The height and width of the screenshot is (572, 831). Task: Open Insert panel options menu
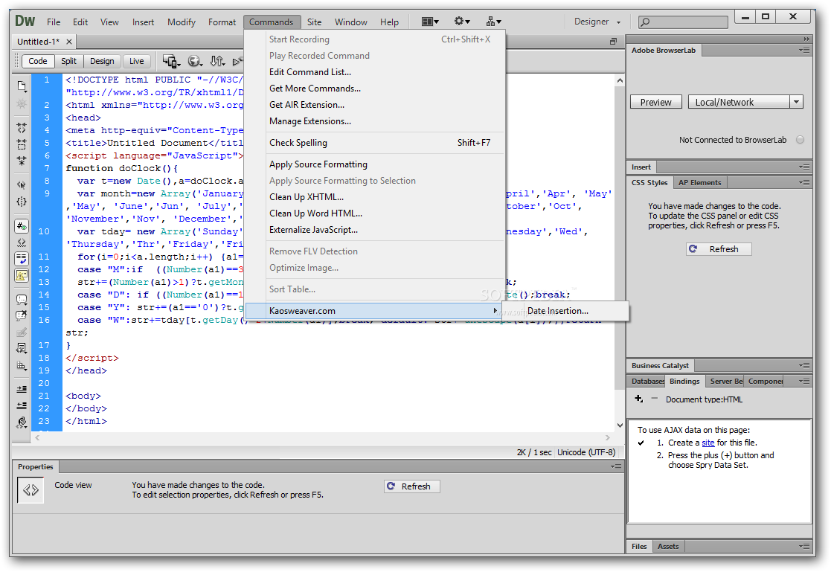click(804, 167)
